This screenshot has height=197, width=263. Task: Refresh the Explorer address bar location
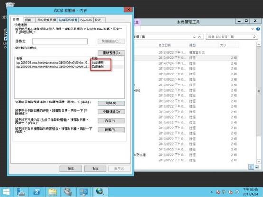[200, 37]
